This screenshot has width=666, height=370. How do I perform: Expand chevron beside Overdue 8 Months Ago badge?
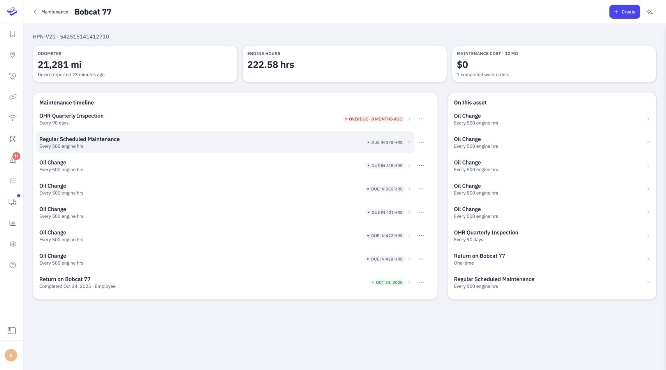(409, 119)
